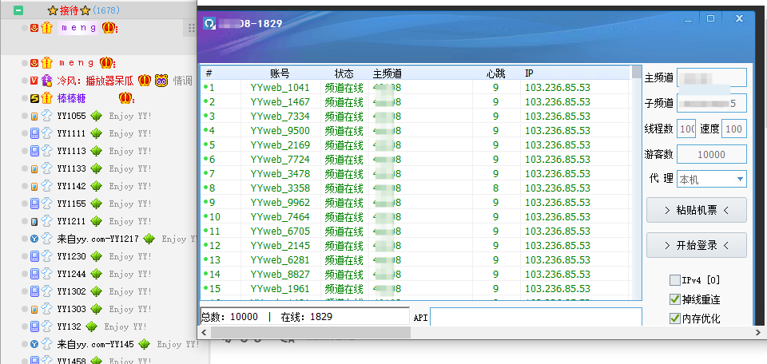The image size is (767, 364).
Task: Click the # column header
Action: coord(209,73)
